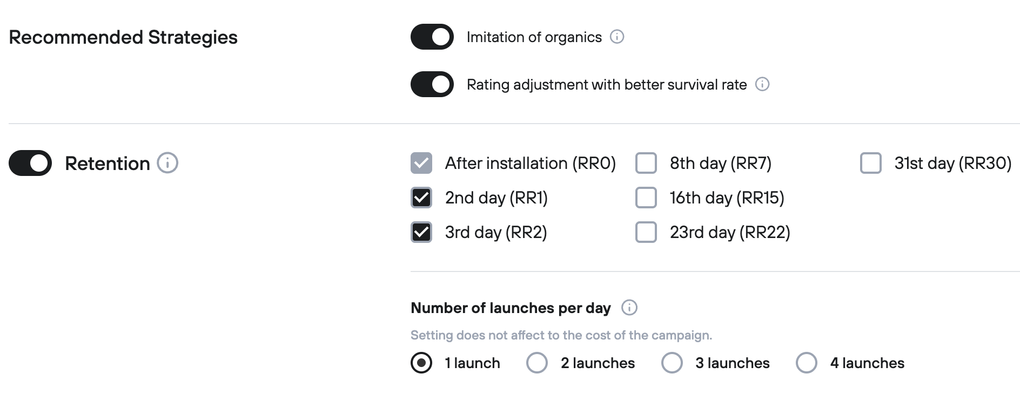Click the Retention info icon
The image size is (1020, 394).
(x=167, y=163)
